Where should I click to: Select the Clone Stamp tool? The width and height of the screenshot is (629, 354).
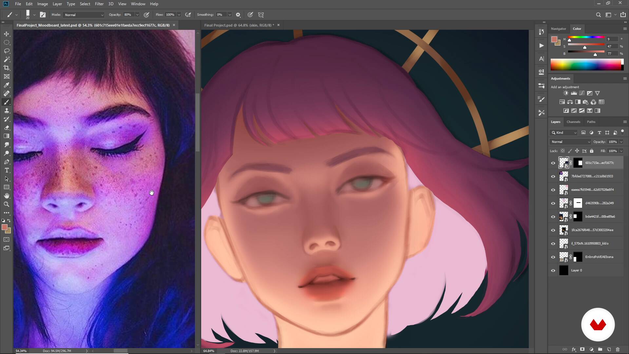(x=7, y=110)
